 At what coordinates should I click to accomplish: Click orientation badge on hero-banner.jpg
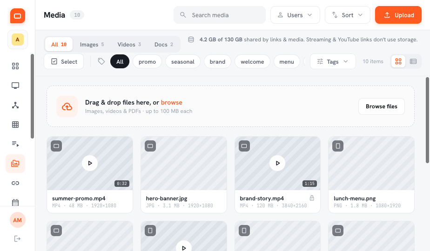[150, 146]
